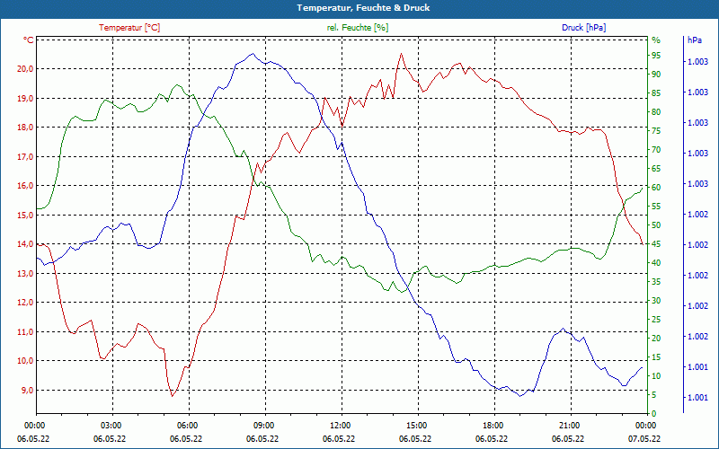Click the '15,0' temperature axis value

coord(25,215)
